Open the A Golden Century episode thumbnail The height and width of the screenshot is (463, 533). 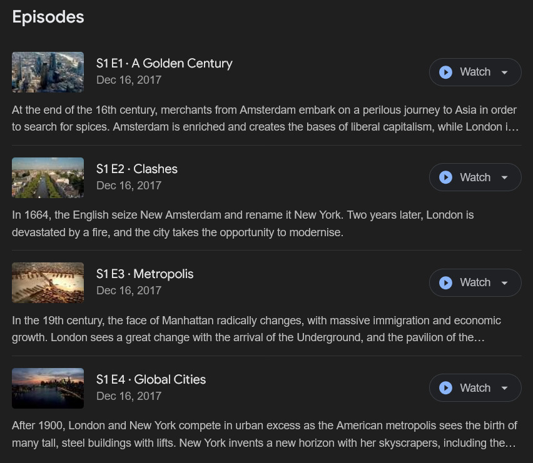pyautogui.click(x=48, y=72)
